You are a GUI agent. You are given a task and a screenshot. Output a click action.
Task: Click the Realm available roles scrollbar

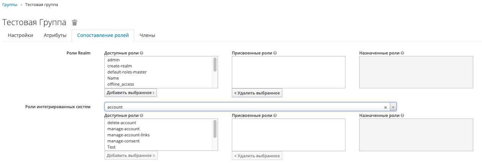pyautogui.click(x=215, y=65)
